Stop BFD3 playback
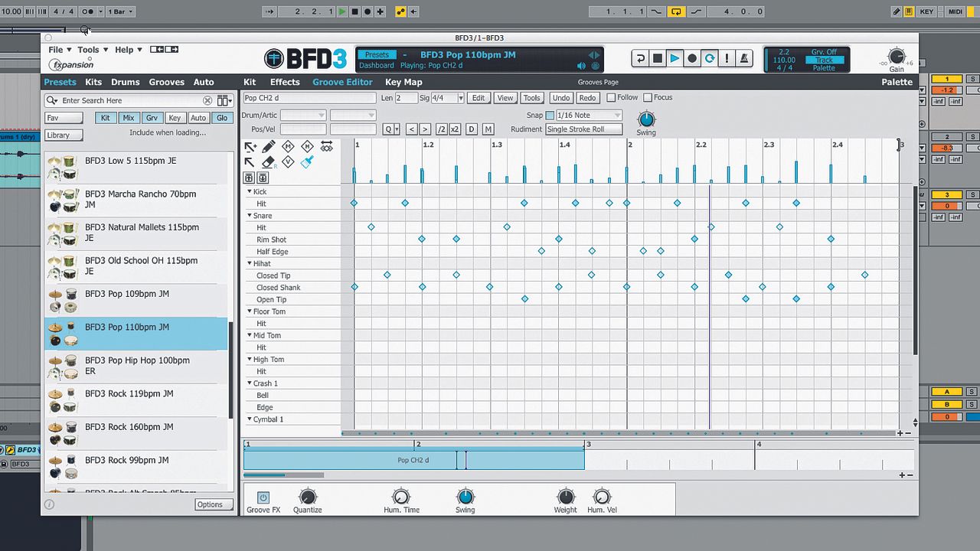 point(657,58)
